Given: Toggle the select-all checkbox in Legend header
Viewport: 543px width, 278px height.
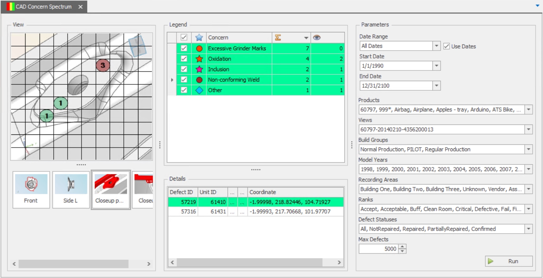Looking at the screenshot, I should pyautogui.click(x=184, y=37).
